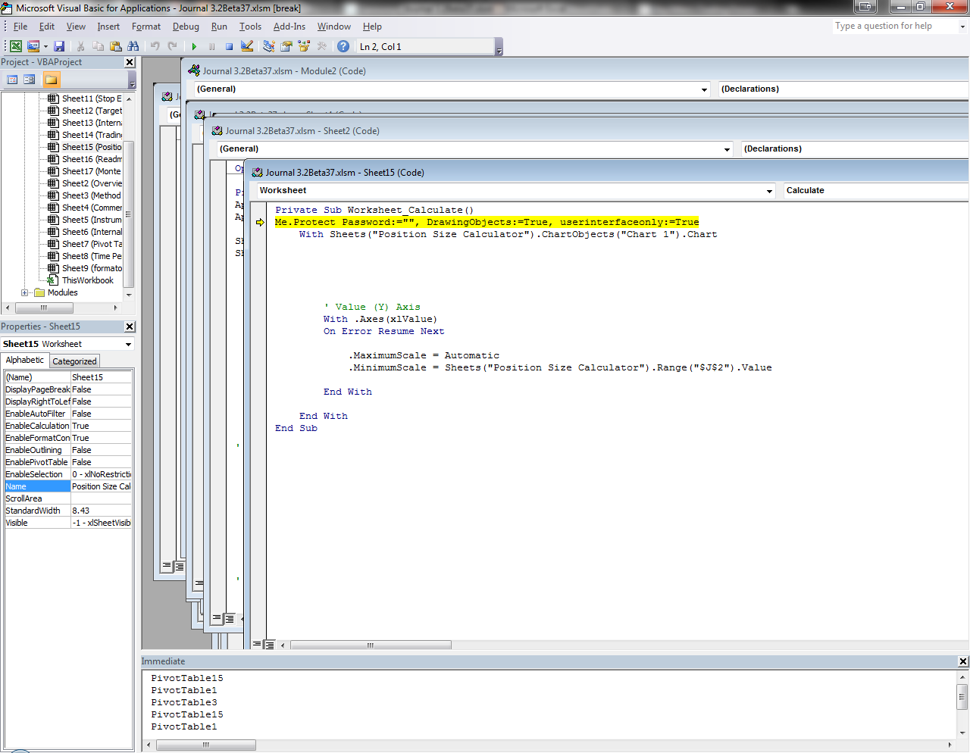
Task: Click the Calculate procedure box in Sheet15 code
Action: [x=876, y=191]
